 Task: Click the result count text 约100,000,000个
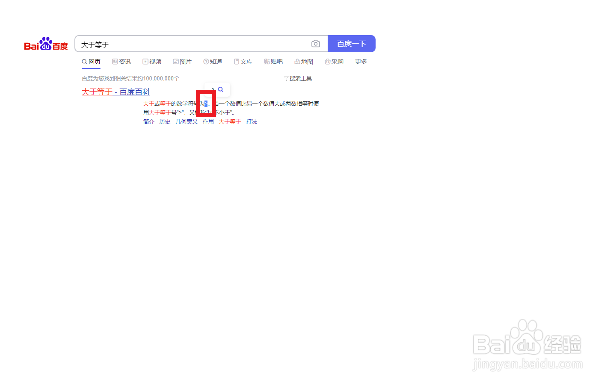coord(159,78)
